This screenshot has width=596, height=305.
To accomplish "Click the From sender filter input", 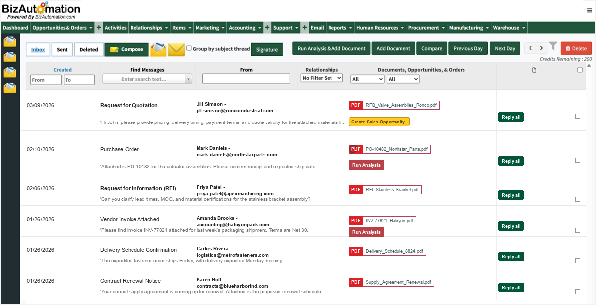I will click(246, 79).
